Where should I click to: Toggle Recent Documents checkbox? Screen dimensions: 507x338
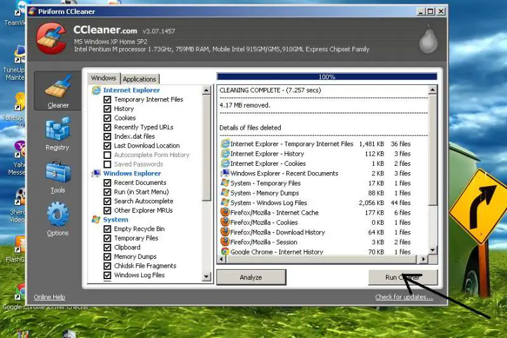coord(107,183)
